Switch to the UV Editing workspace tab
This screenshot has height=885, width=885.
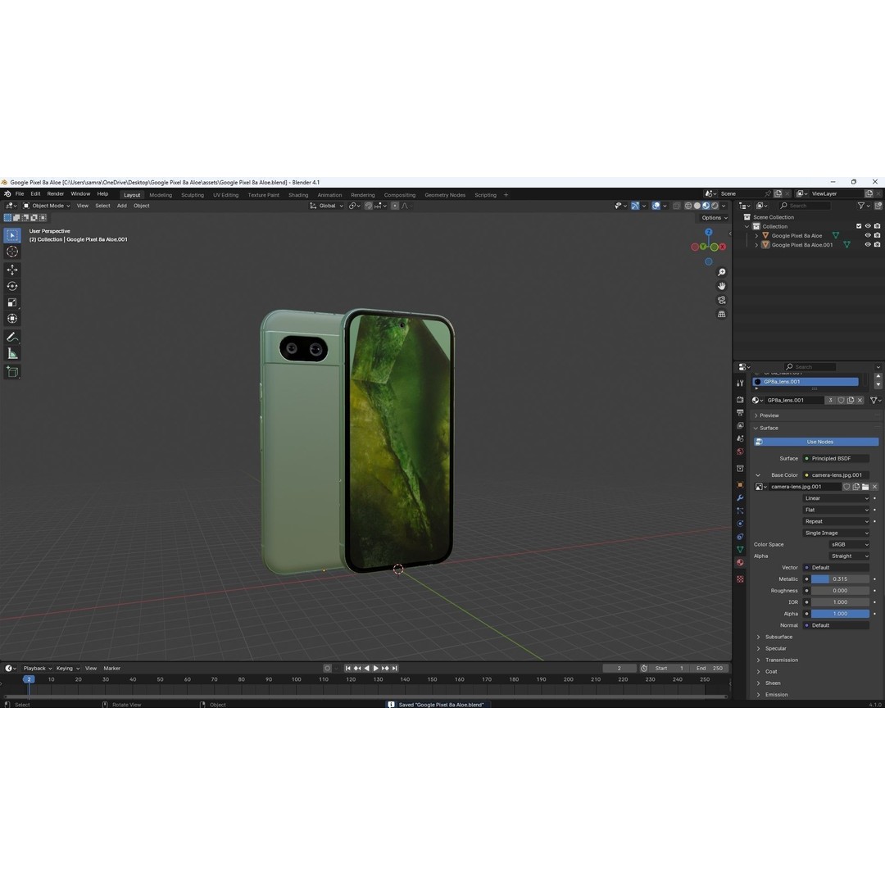pyautogui.click(x=226, y=195)
